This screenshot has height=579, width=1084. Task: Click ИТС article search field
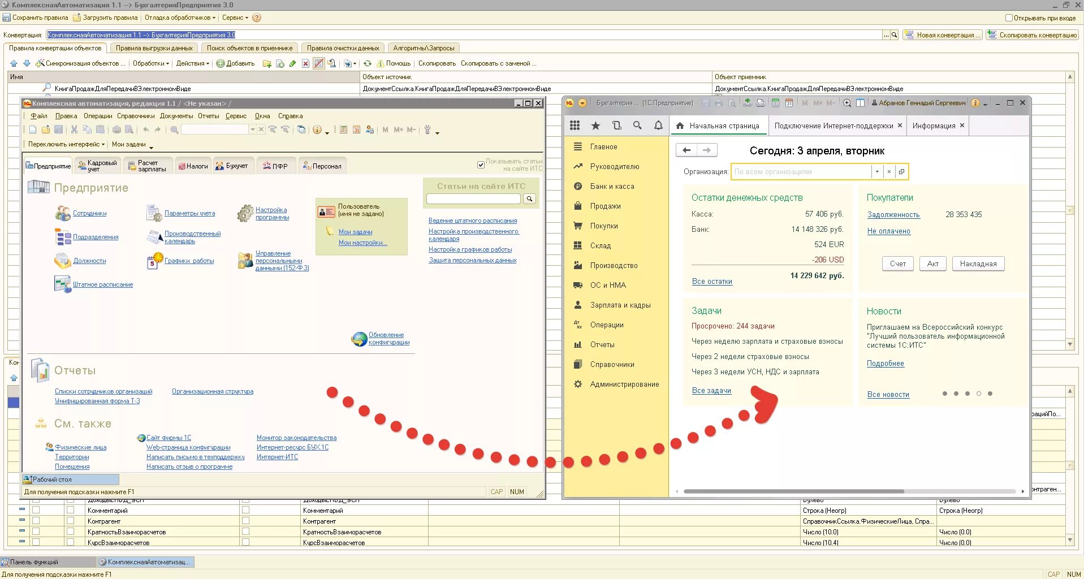[473, 199]
